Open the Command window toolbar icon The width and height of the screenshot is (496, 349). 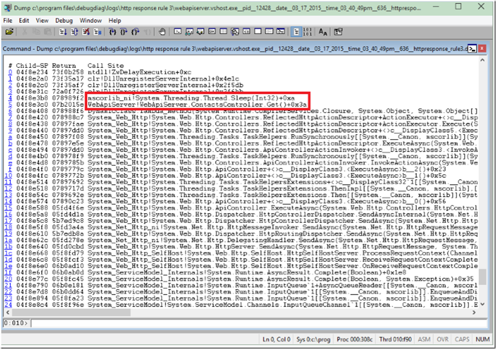tap(177, 32)
